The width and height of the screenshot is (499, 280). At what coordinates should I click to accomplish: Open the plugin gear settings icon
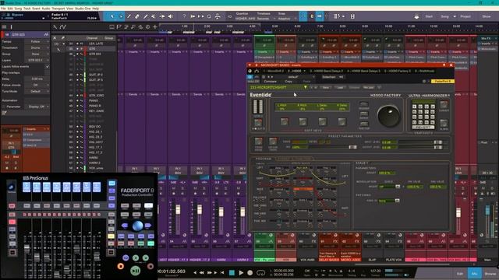pos(424,82)
